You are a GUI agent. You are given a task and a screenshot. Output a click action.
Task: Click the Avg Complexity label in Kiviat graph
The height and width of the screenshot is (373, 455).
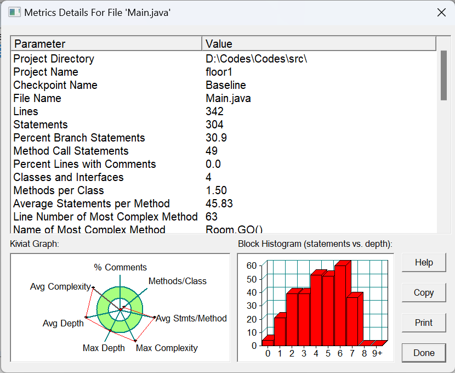click(x=60, y=286)
